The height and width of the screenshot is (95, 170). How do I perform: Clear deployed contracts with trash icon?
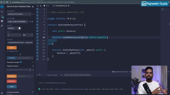click(33, 66)
